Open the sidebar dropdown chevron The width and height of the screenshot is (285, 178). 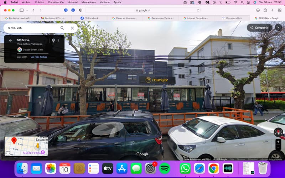click(x=27, y=10)
